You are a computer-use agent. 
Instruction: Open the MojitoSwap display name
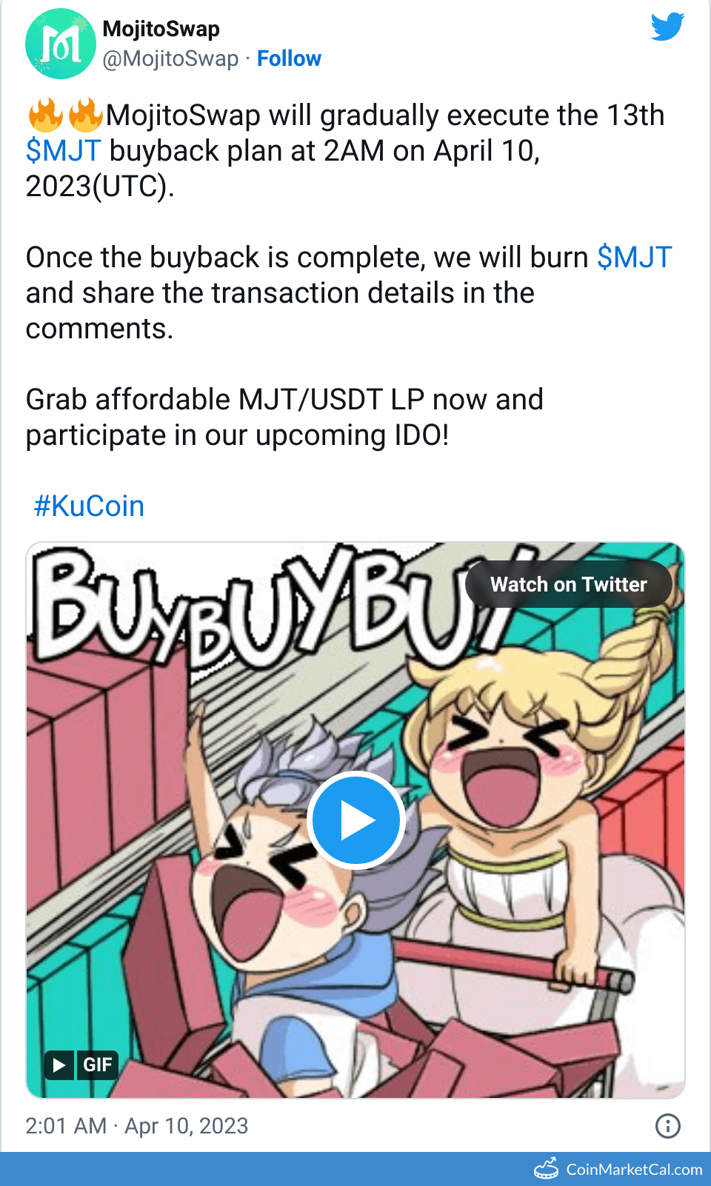161,29
